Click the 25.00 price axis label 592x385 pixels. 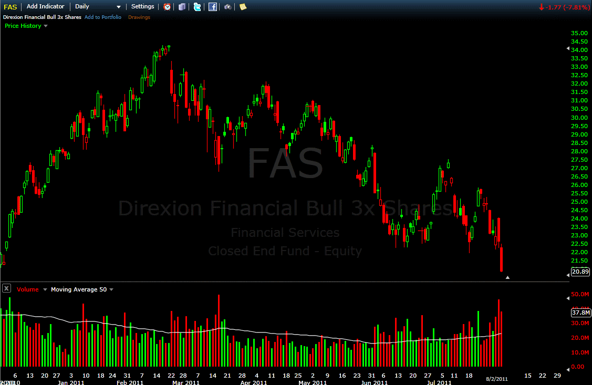point(579,202)
